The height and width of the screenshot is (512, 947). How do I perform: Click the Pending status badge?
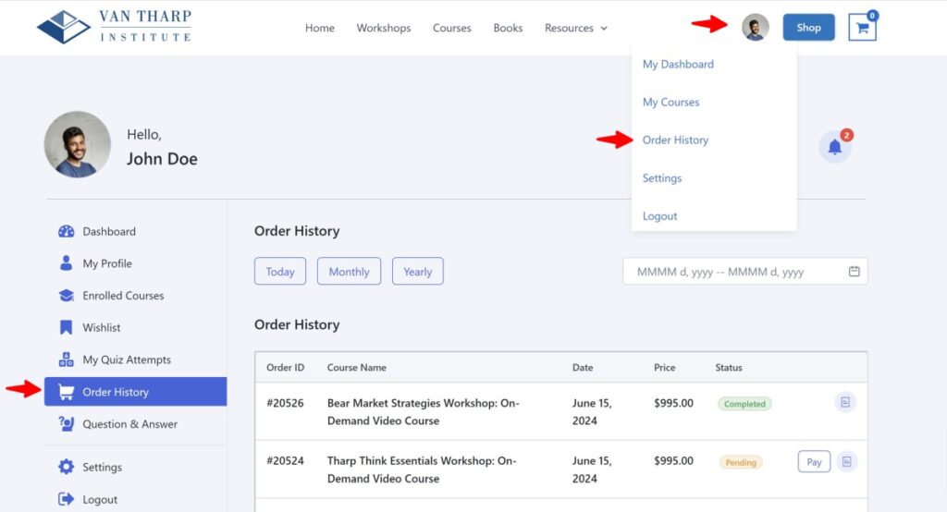pos(741,462)
